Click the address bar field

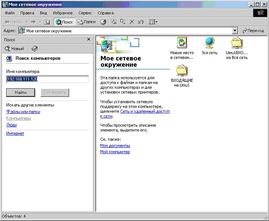click(125, 31)
